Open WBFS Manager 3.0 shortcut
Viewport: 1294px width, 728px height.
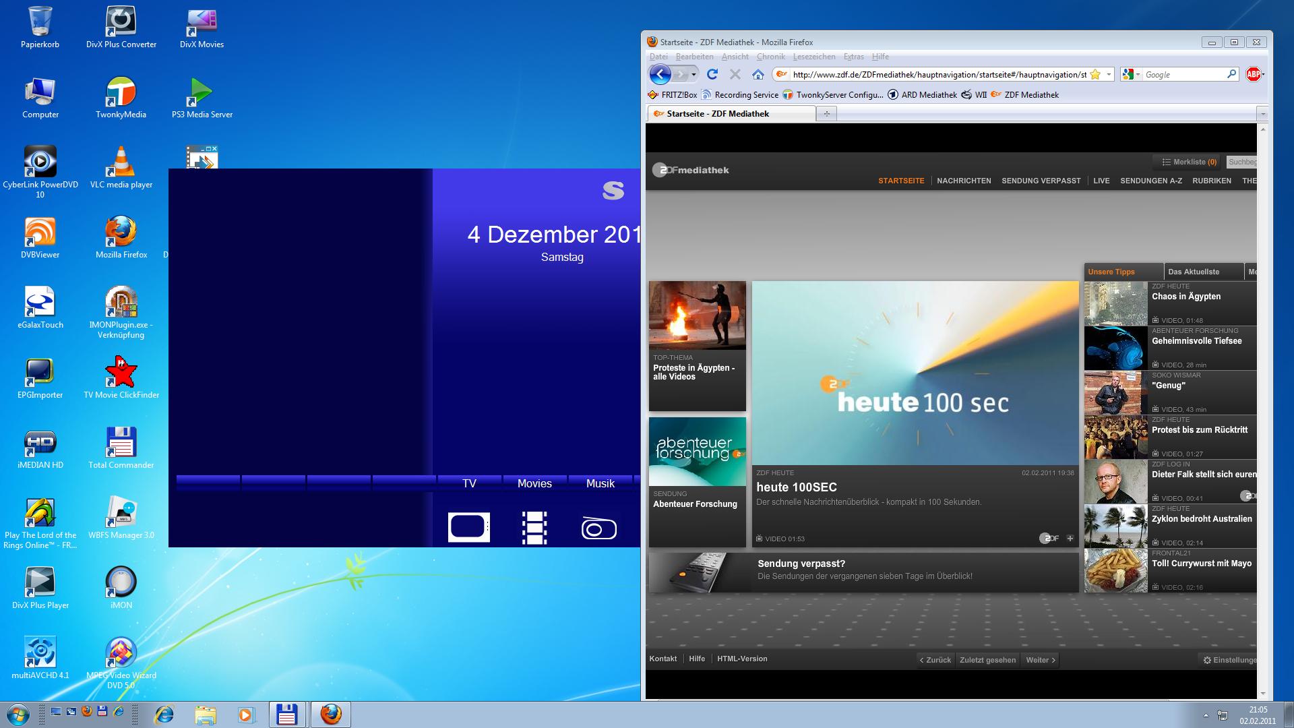click(x=121, y=518)
